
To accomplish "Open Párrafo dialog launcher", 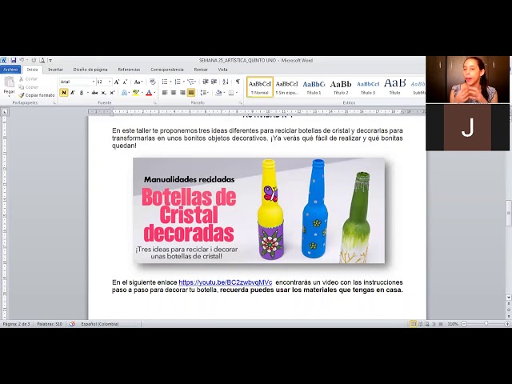I will [240, 103].
